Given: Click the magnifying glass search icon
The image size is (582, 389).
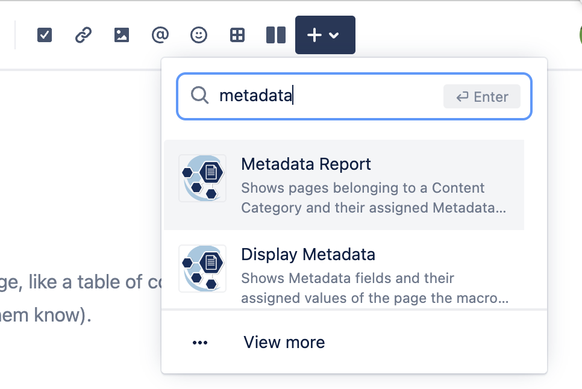Looking at the screenshot, I should pos(199,96).
